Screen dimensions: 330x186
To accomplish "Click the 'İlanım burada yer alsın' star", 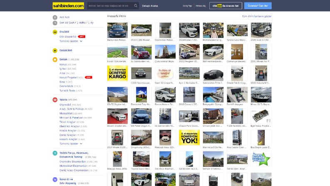I will pos(261,159).
